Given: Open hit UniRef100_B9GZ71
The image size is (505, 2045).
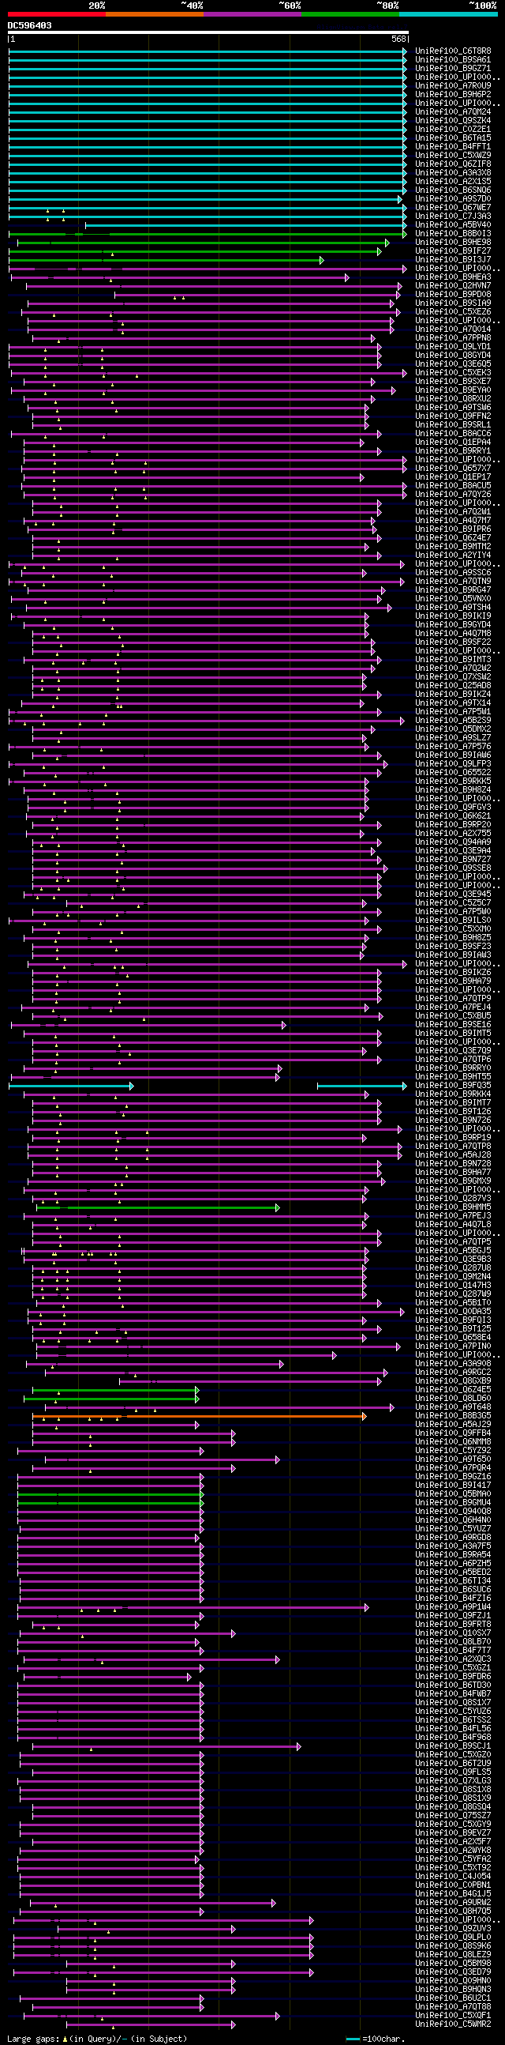Looking at the screenshot, I should (x=453, y=68).
